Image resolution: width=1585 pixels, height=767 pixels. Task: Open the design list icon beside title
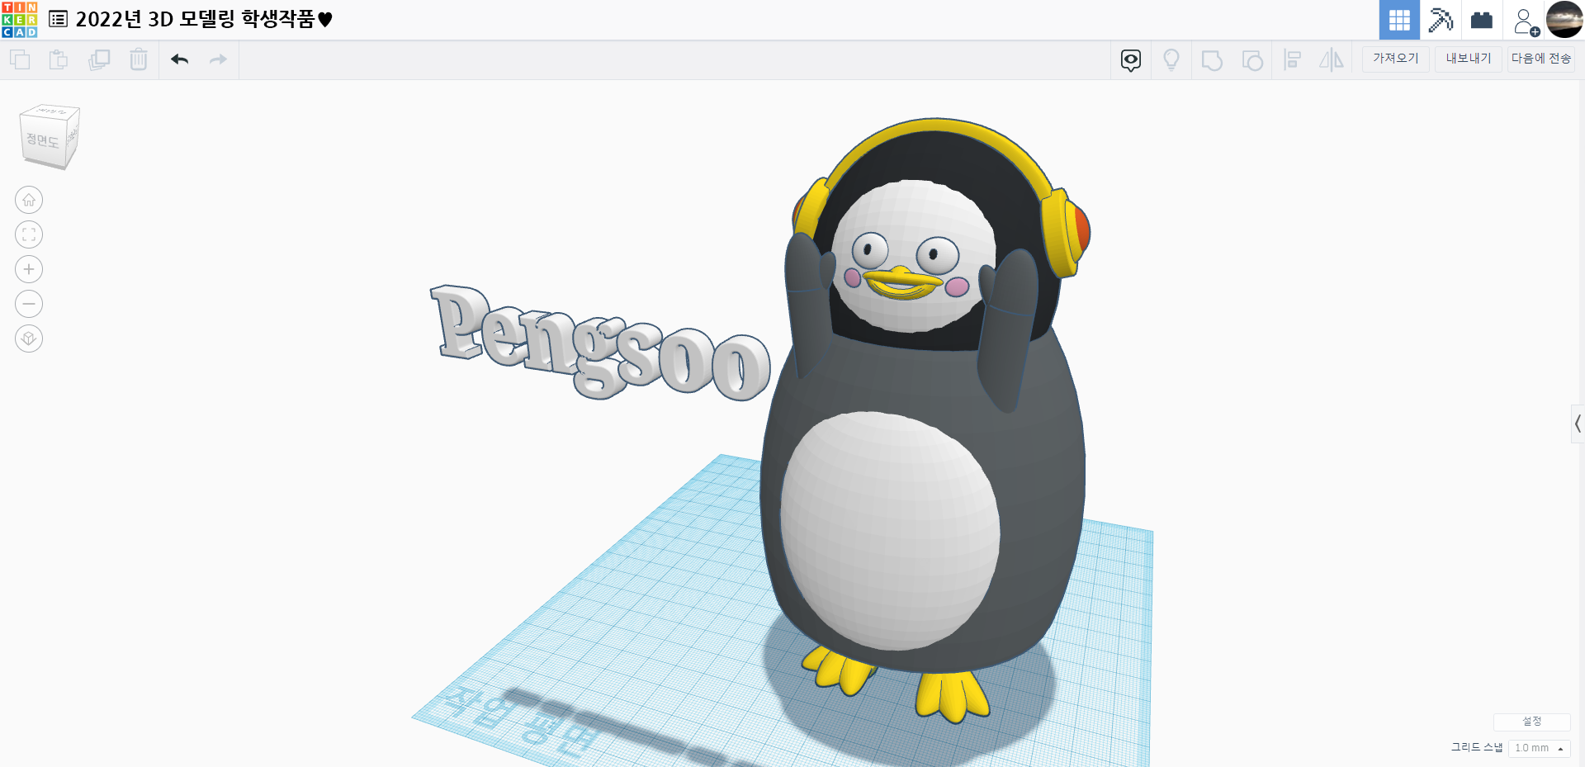click(58, 19)
